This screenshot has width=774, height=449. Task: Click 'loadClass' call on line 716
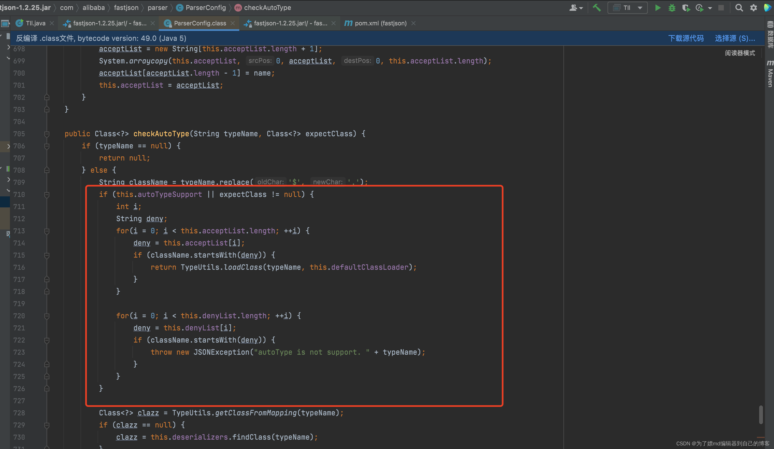(x=243, y=267)
